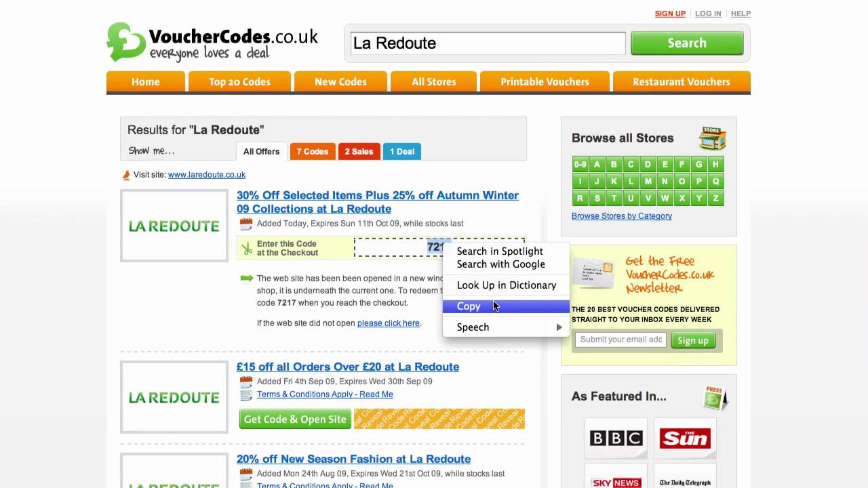Browse stores starting with letter H

pos(715,165)
